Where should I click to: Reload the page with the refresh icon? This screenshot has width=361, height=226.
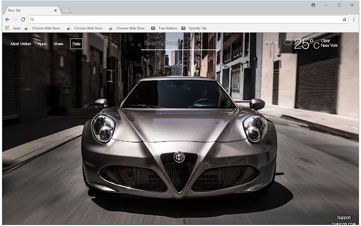(x=23, y=20)
